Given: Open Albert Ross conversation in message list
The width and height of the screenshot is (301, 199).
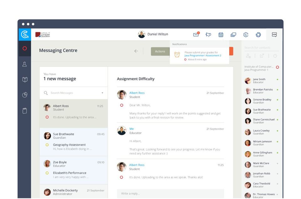Looking at the screenshot, I should click(73, 113).
